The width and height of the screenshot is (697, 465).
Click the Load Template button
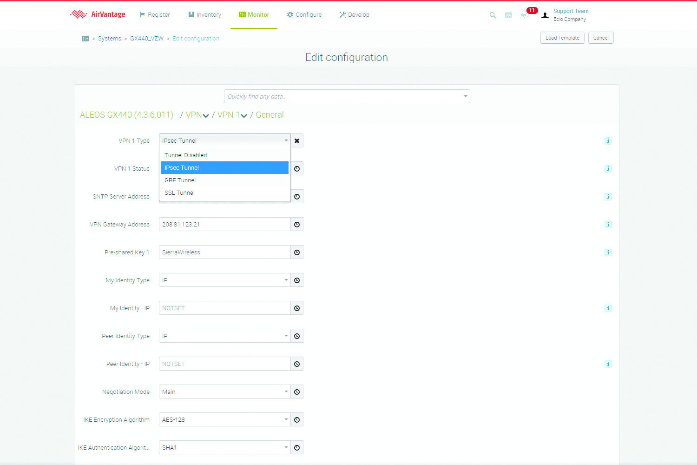(562, 38)
